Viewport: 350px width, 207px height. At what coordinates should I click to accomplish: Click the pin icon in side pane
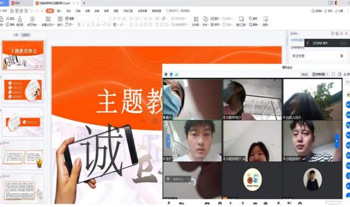[x=341, y=33]
